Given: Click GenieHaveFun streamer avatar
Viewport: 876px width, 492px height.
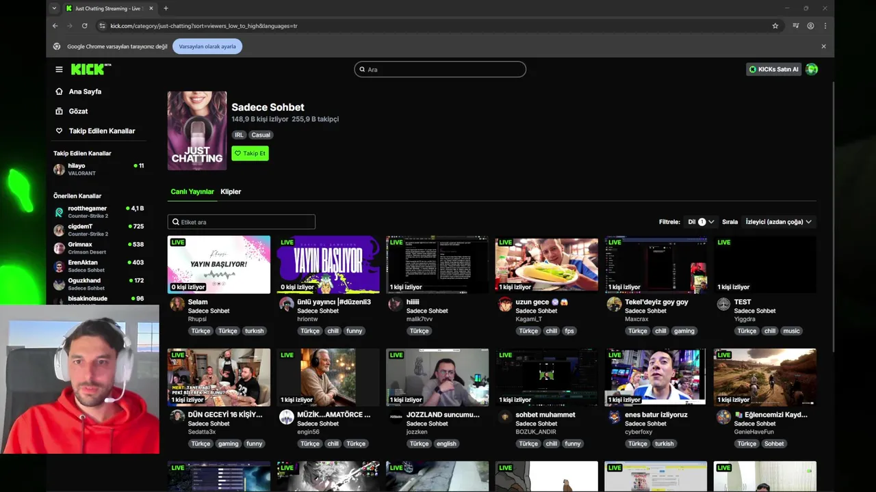Looking at the screenshot, I should coord(723,417).
